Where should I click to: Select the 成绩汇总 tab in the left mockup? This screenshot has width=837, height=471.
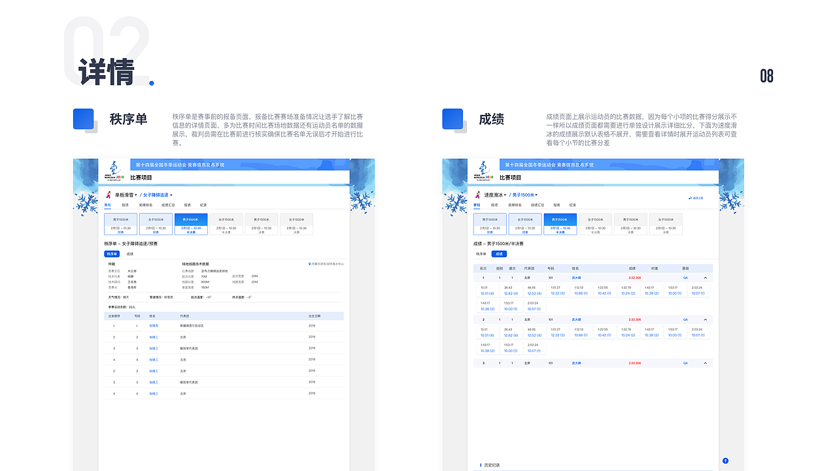168,205
